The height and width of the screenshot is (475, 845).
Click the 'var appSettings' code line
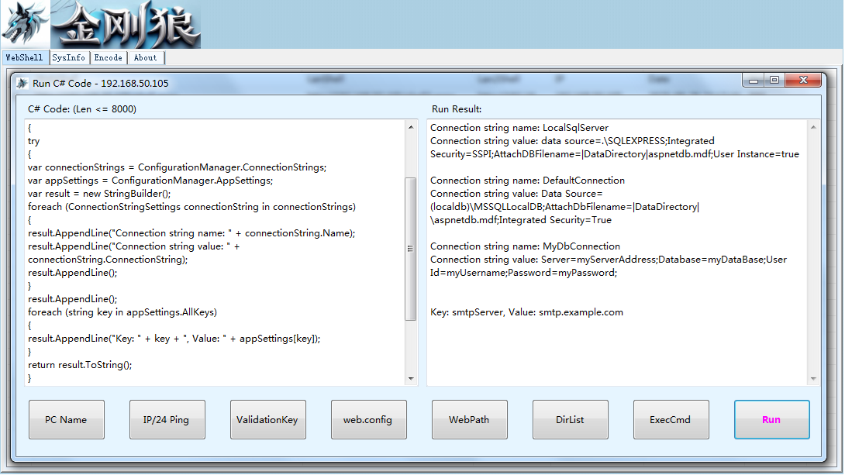pyautogui.click(x=150, y=181)
